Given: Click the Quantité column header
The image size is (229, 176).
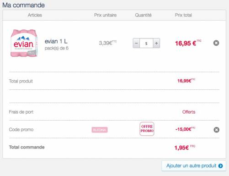Looking at the screenshot, I should (143, 15).
